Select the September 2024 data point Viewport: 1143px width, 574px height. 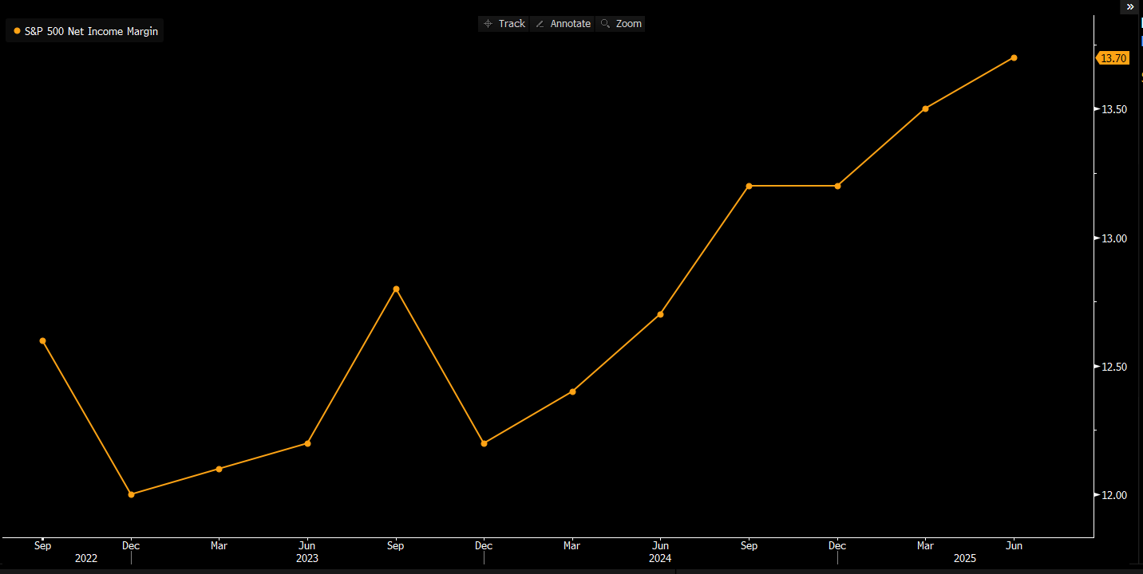tap(749, 186)
